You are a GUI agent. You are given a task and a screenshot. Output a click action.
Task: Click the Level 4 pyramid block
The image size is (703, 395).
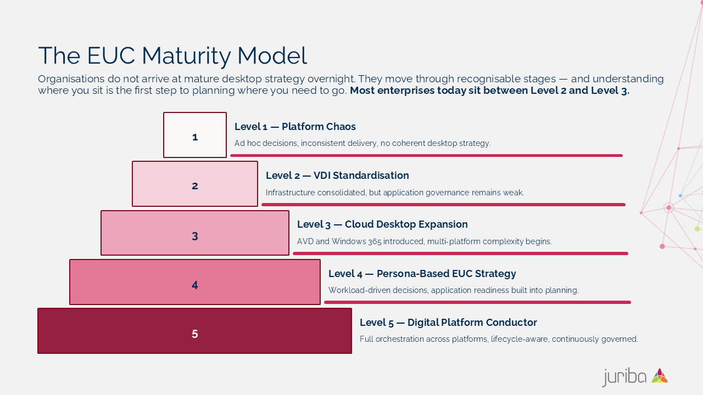pos(195,282)
